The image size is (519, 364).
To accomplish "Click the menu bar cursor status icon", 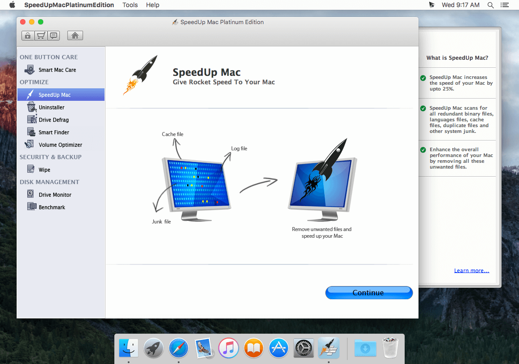I will point(431,5).
